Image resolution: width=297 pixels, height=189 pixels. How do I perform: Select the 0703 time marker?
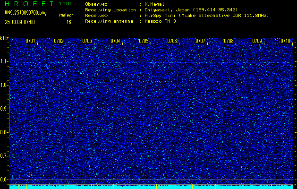click(87, 41)
